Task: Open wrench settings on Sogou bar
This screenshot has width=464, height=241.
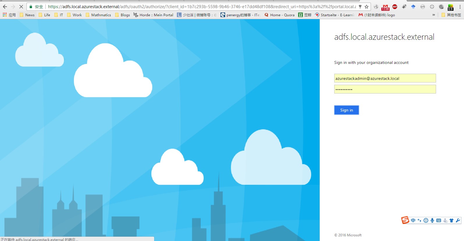Action: click(x=458, y=220)
